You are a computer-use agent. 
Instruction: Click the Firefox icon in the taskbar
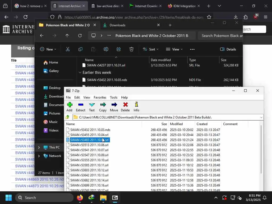point(80,198)
